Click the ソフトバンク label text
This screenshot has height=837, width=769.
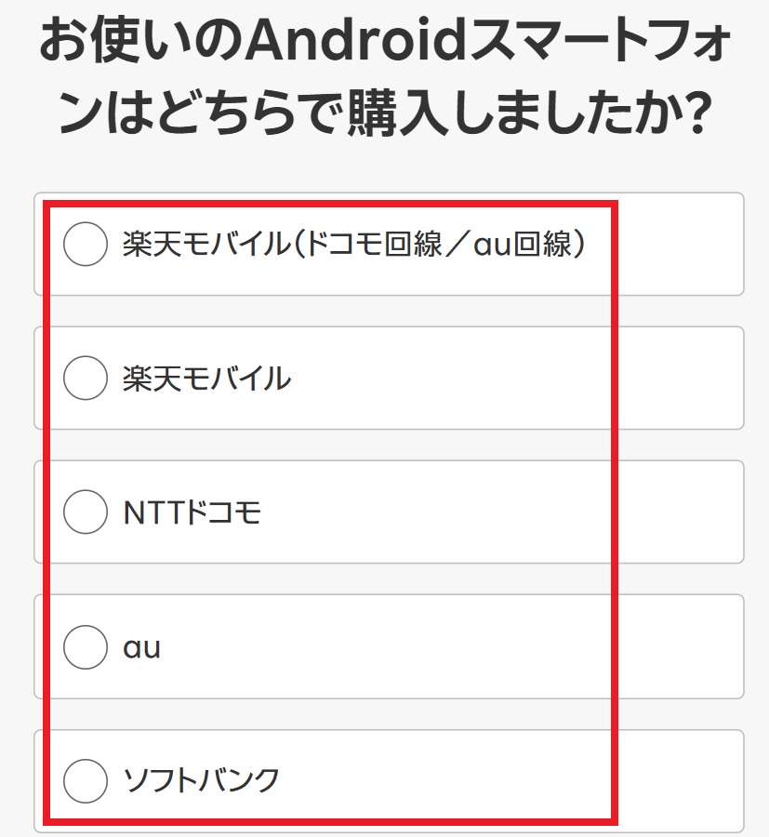coord(201,780)
